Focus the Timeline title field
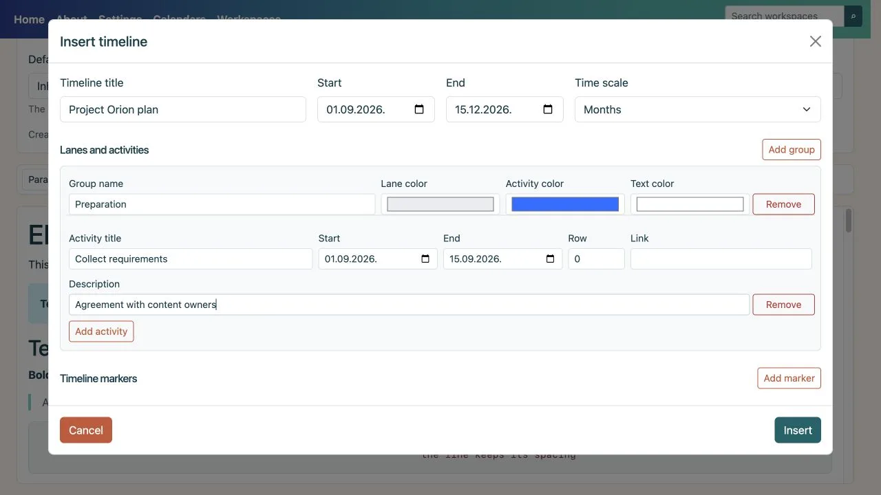 pyautogui.click(x=183, y=109)
